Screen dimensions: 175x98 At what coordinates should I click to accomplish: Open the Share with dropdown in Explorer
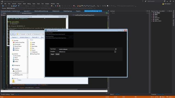tap(35, 37)
